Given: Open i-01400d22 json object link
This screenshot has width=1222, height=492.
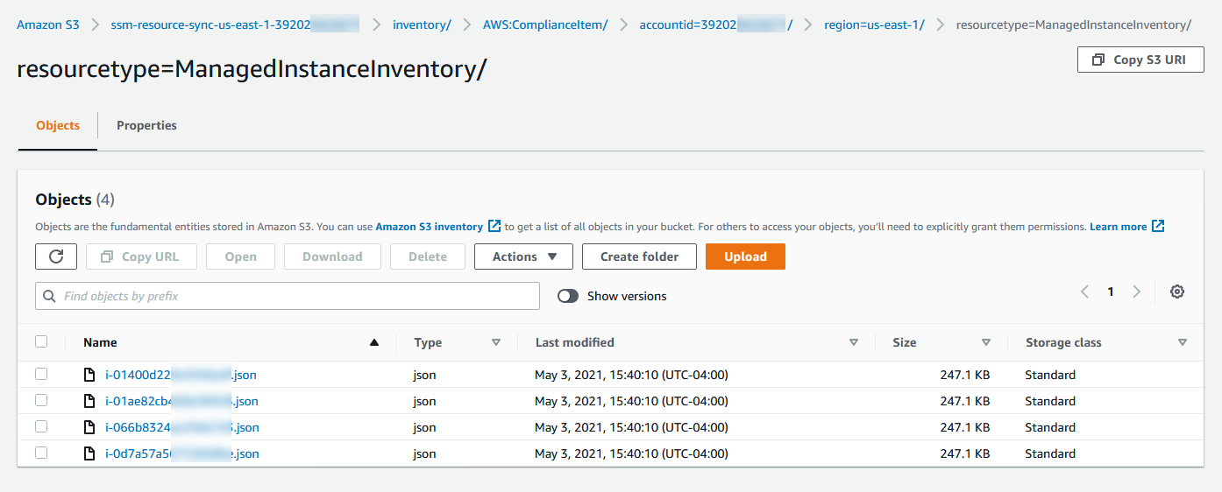Looking at the screenshot, I should 181,375.
